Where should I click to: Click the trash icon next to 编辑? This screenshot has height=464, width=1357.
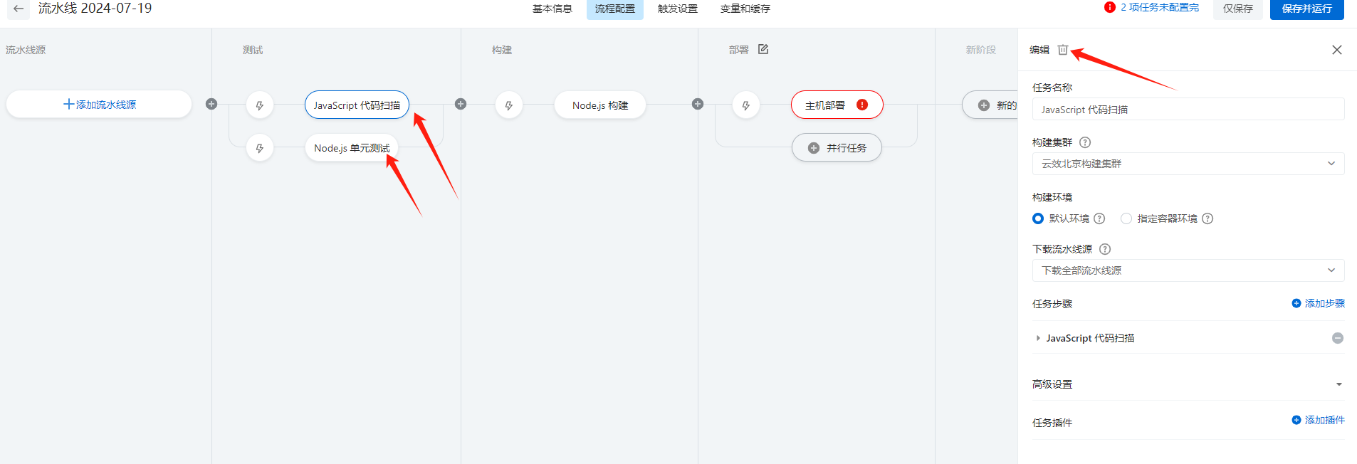tap(1062, 50)
